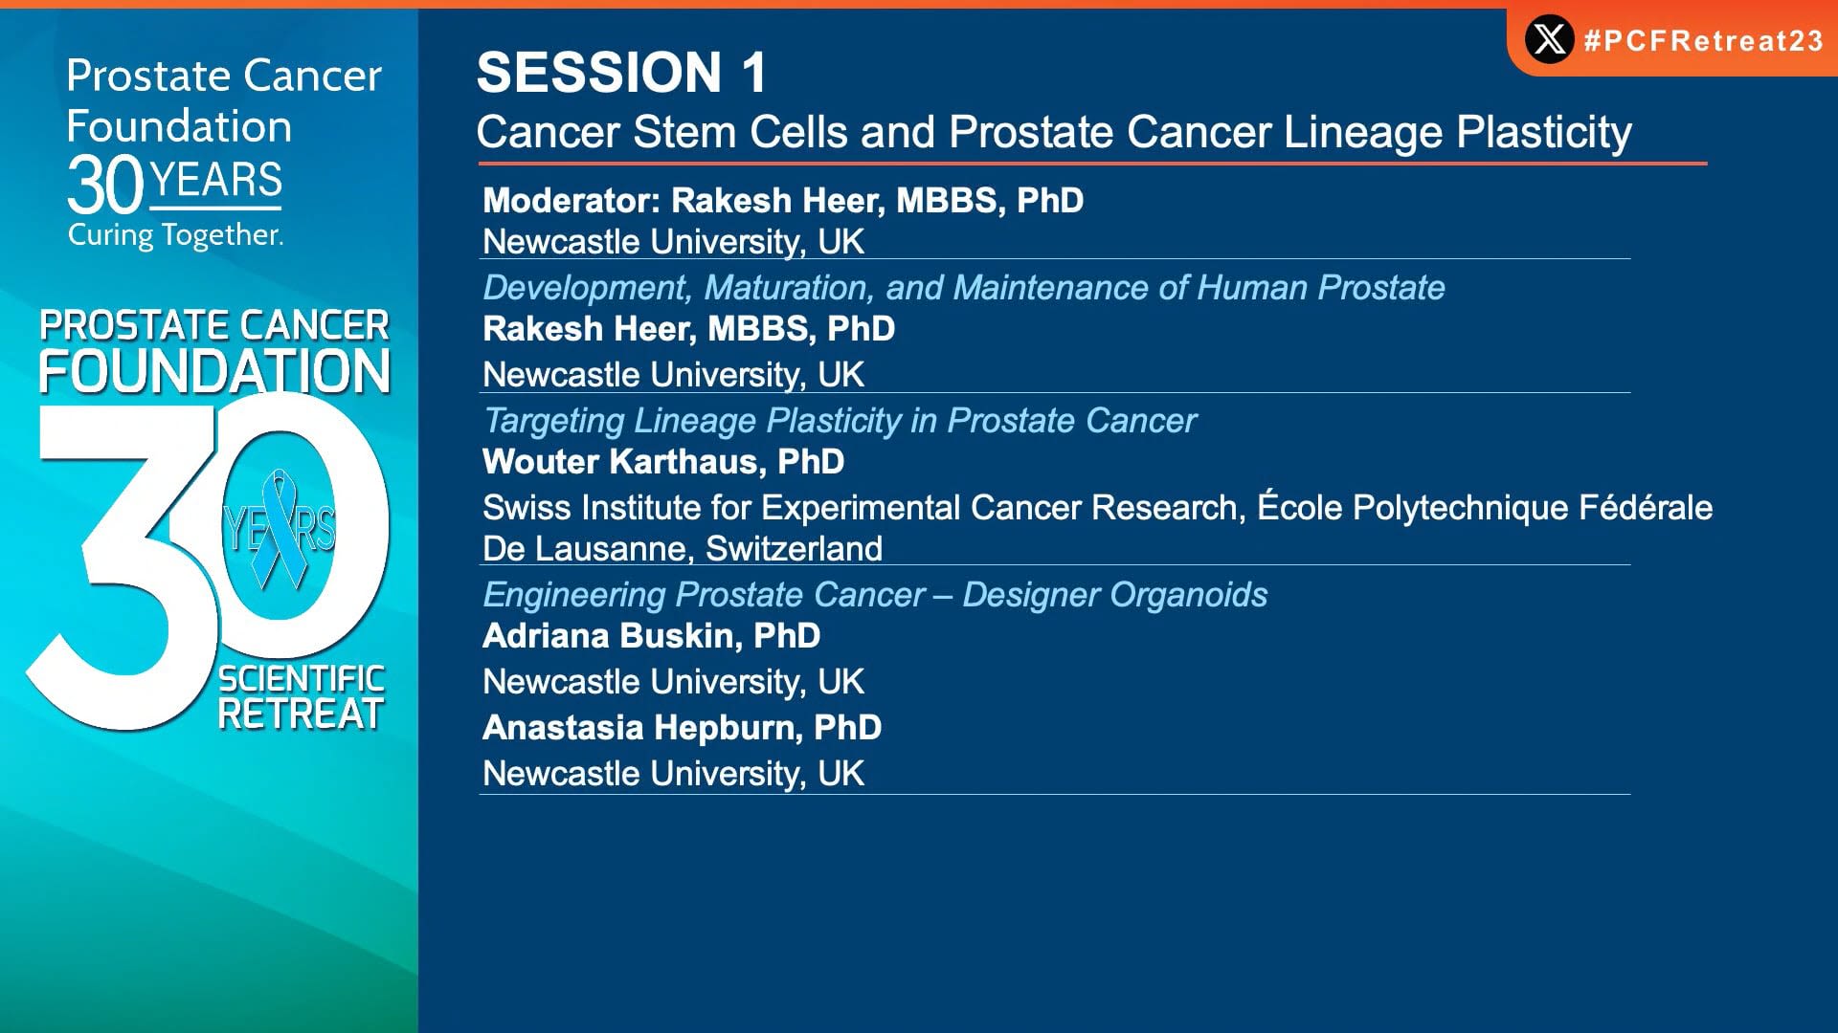Click the SESSION 1 heading
Viewport: 1838px width, 1033px height.
point(621,72)
